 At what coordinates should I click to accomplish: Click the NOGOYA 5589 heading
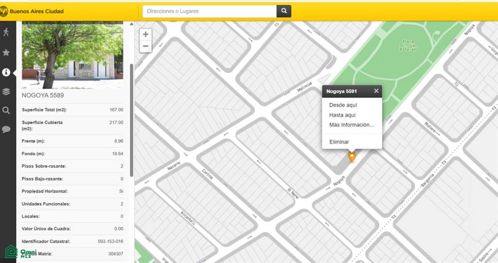click(x=43, y=96)
